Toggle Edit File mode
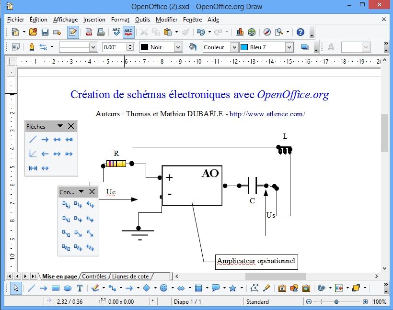This screenshot has width=393, height=310. point(73,32)
